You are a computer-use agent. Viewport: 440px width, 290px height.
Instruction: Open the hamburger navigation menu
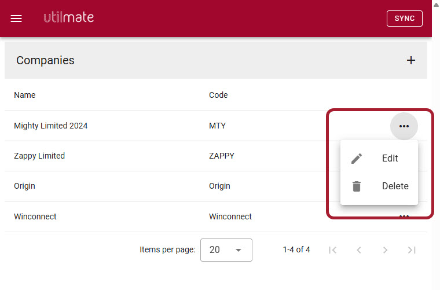click(16, 19)
